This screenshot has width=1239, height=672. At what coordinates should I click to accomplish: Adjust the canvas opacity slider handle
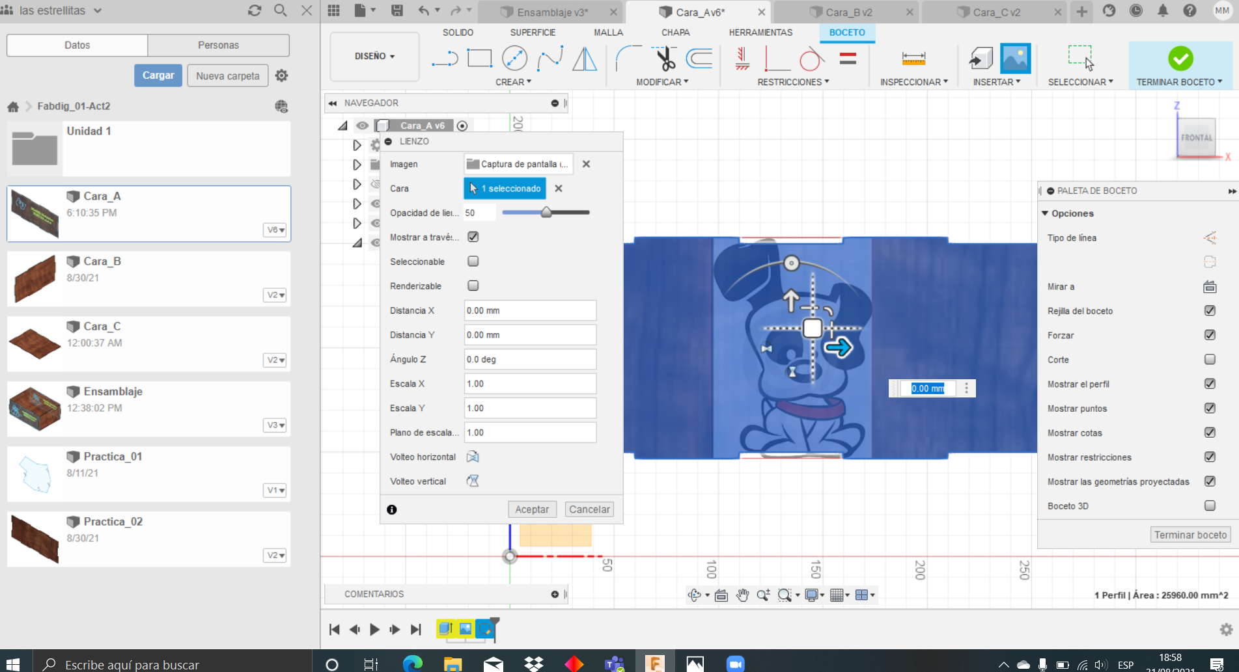[x=546, y=212]
